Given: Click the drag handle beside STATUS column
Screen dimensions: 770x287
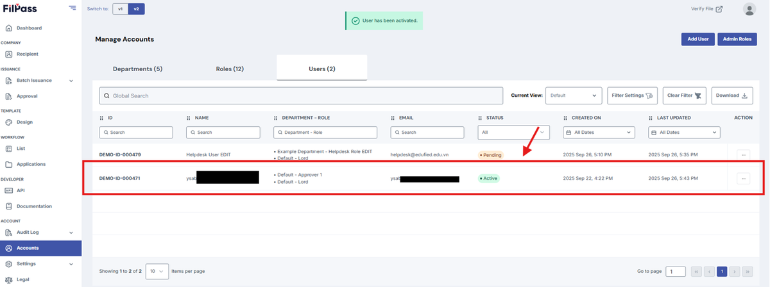Looking at the screenshot, I should (x=481, y=118).
